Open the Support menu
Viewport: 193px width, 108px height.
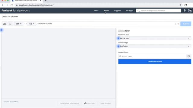117,11
